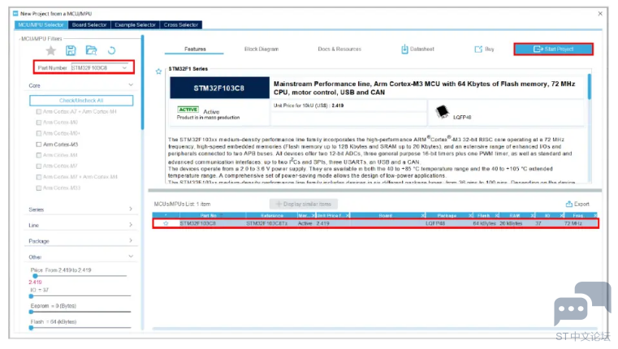Toggle the Arm Cortex-M33 checkbox

tap(39, 188)
